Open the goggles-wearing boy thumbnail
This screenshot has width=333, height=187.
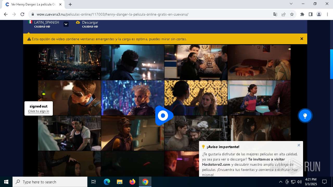coord(69,98)
